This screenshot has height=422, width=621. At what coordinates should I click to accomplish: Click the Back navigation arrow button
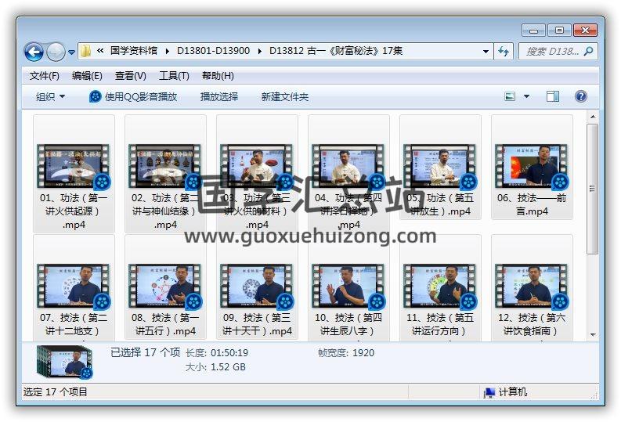[34, 52]
